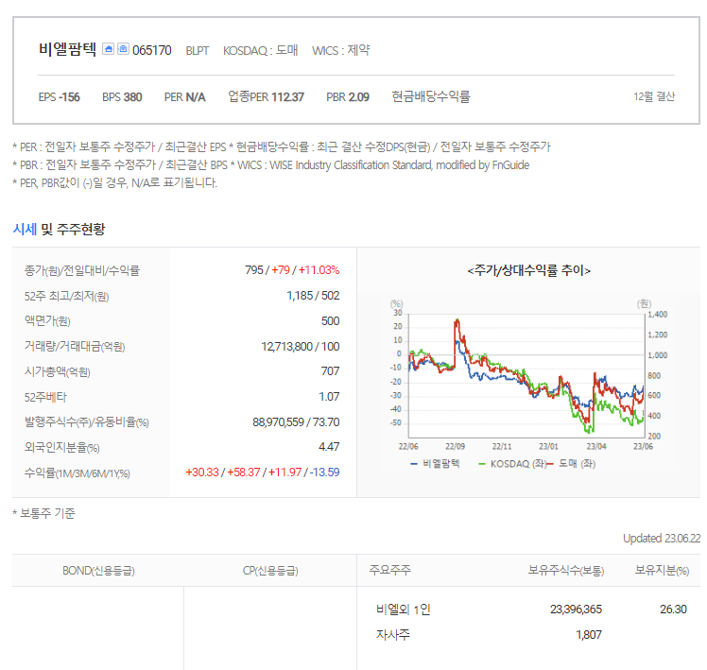
Task: Click the 시가총액(억원) label
Action: pyautogui.click(x=58, y=371)
